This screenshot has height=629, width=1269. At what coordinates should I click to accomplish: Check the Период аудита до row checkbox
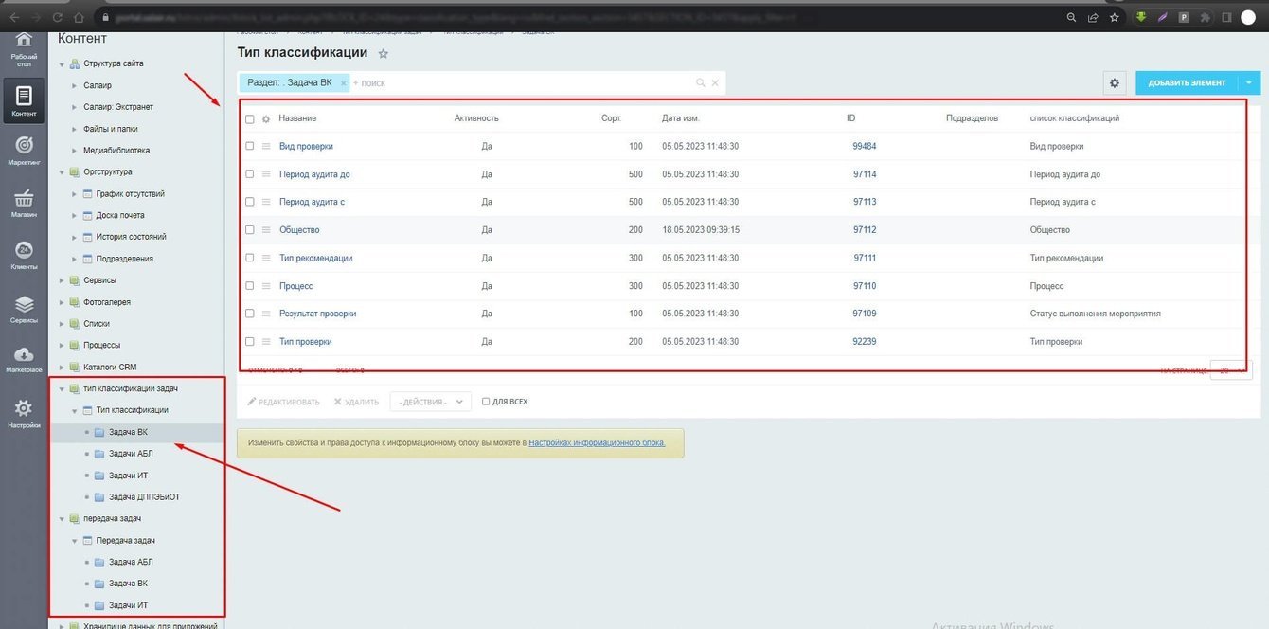coord(250,174)
